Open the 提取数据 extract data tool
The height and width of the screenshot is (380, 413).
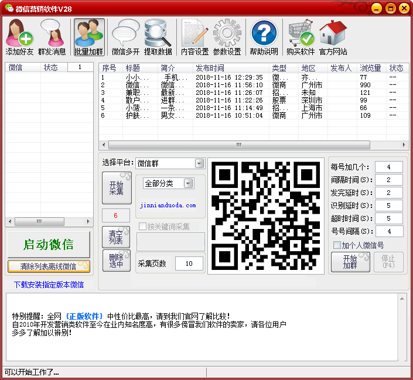(x=158, y=37)
